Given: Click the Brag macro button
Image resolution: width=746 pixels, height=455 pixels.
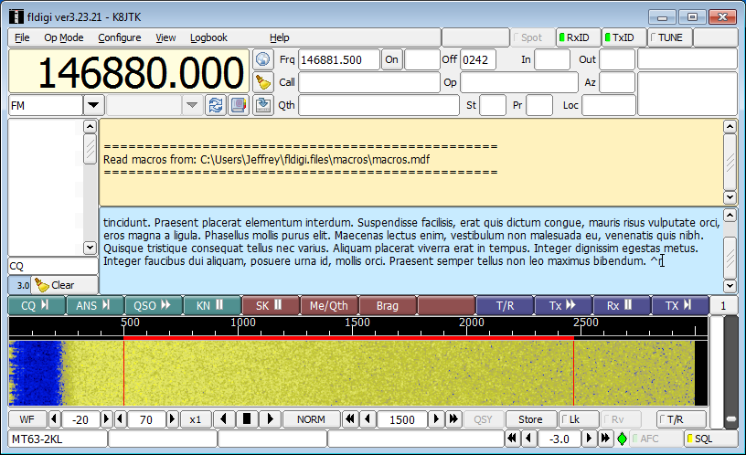Looking at the screenshot, I should (x=389, y=306).
